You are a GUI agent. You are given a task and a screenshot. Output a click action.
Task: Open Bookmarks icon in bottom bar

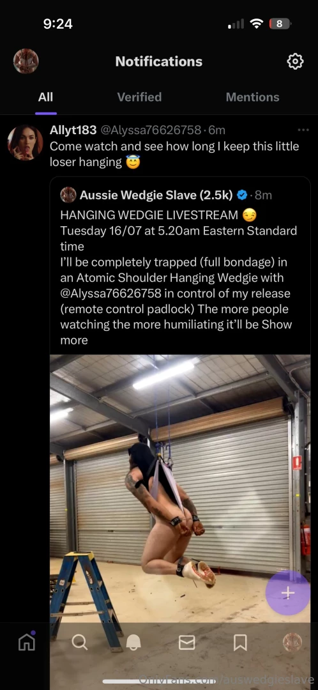[240, 643]
